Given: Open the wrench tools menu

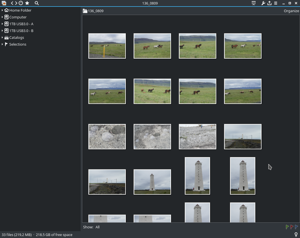Looking at the screenshot, I should [263, 3].
